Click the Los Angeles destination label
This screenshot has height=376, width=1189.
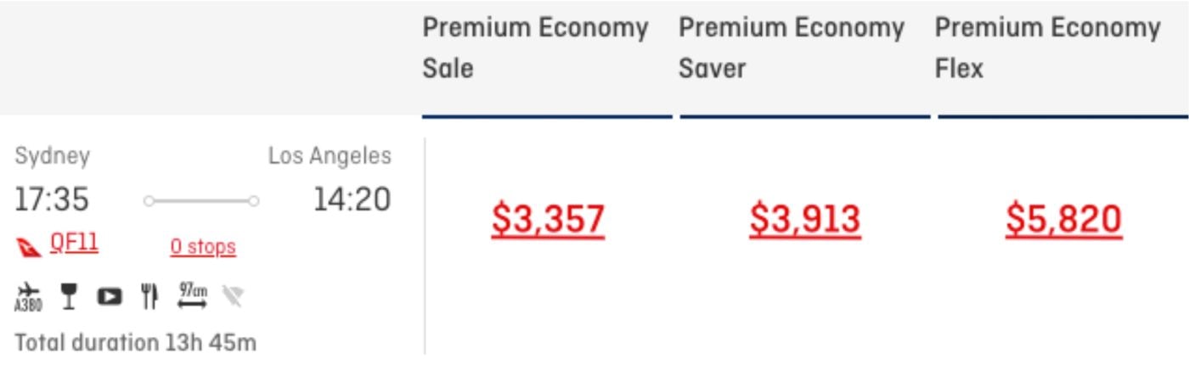tap(330, 157)
